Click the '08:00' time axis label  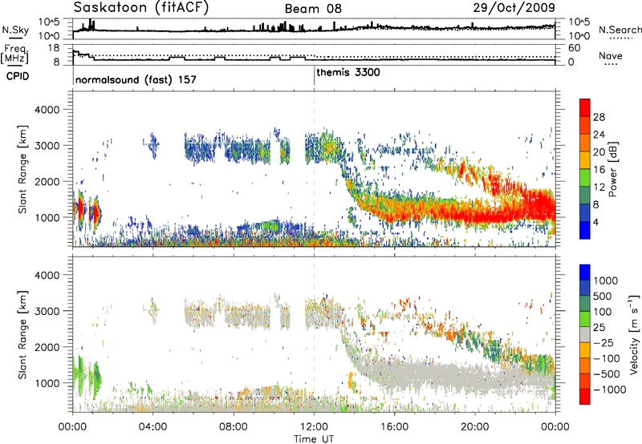coord(234,427)
